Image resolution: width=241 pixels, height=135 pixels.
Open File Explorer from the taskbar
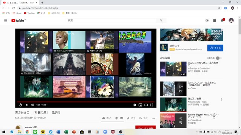(20, 132)
